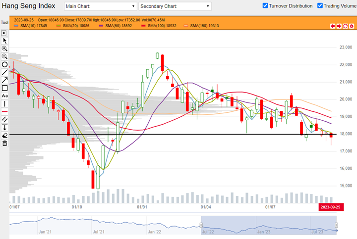Click the '01/04' x-axis date label
357x239 pixels.
tap(206, 207)
